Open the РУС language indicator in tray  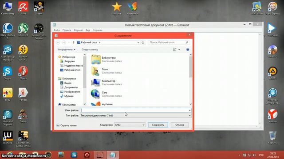pos(261,155)
